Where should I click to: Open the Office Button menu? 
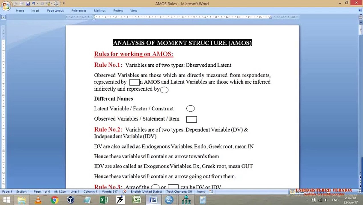(x=6, y=5)
